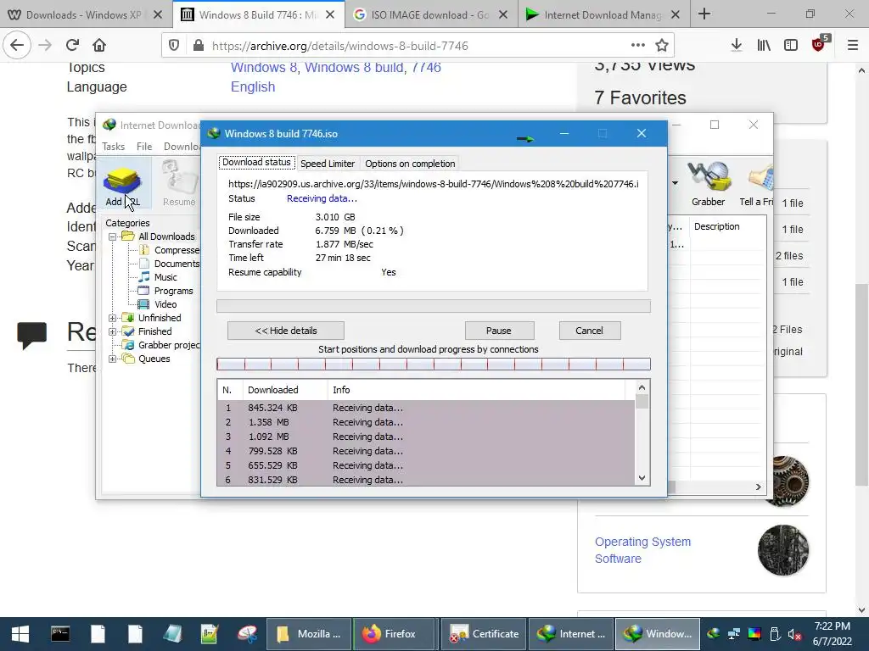Image resolution: width=869 pixels, height=651 pixels.
Task: Select connection row 1 at 845.324 KB
Action: [x=426, y=408]
